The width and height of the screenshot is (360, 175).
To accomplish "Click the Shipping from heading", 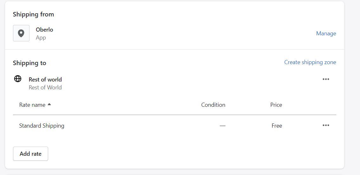I will point(33,14).
